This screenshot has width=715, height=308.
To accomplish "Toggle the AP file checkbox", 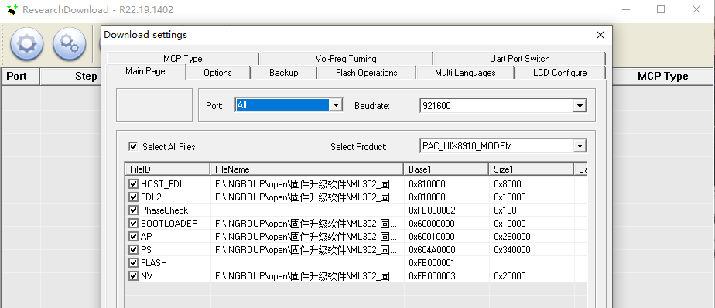I will pos(133,237).
